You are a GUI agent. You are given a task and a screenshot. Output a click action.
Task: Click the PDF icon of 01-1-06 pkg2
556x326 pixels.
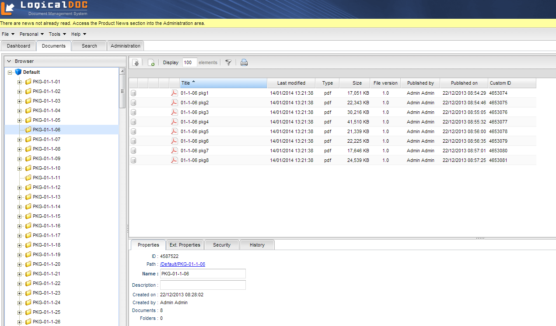(x=174, y=103)
